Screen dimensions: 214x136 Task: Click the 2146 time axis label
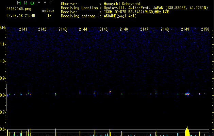(x=124, y=29)
